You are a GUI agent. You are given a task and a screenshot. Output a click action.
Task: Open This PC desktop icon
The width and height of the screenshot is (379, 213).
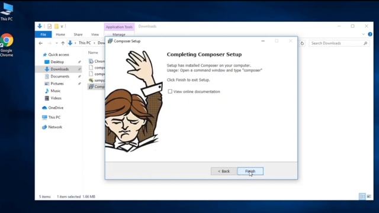point(7,11)
